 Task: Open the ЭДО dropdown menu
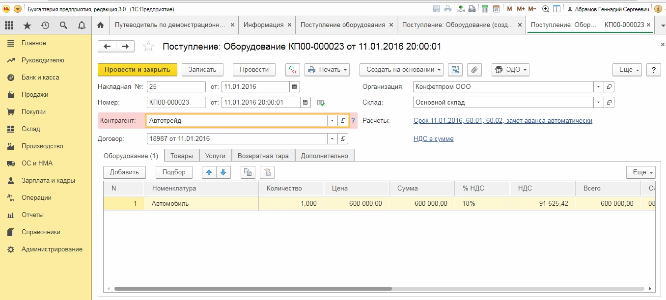510,70
